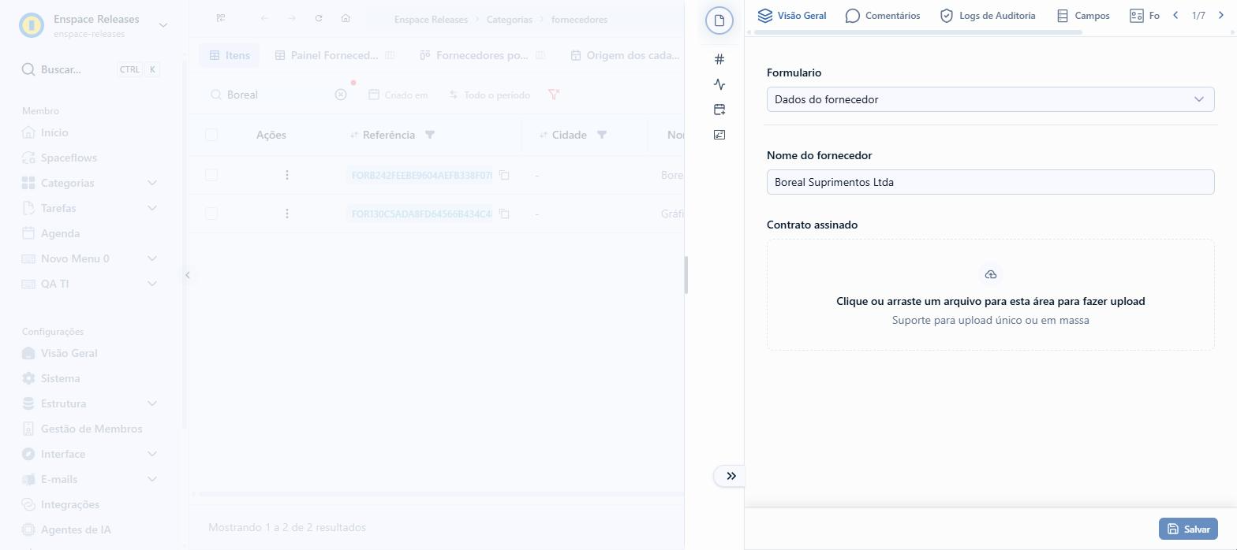Copy reference of first Boreal row
The image size is (1237, 550).
(x=504, y=175)
